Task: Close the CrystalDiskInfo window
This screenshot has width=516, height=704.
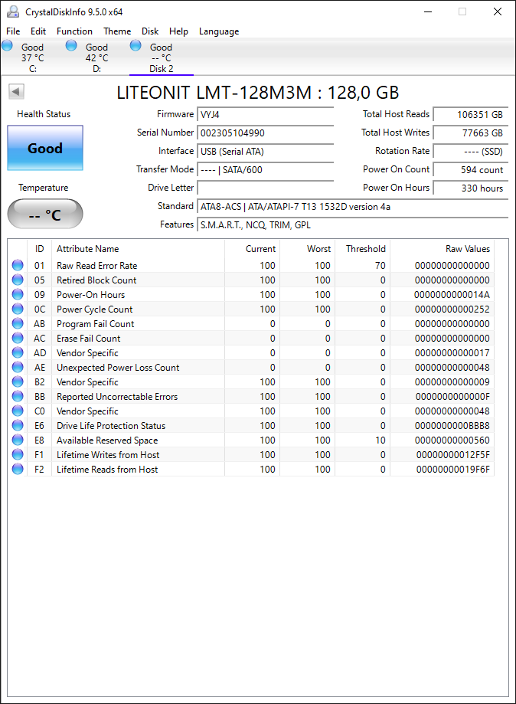Action: click(x=497, y=11)
